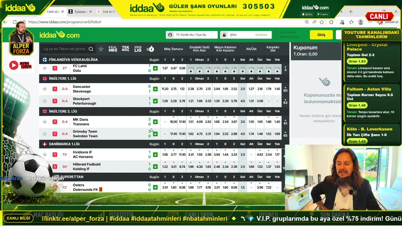This screenshot has height=226, width=402.
Task: Open crown icon for Stockport - Peterborough
Action: 155,101
